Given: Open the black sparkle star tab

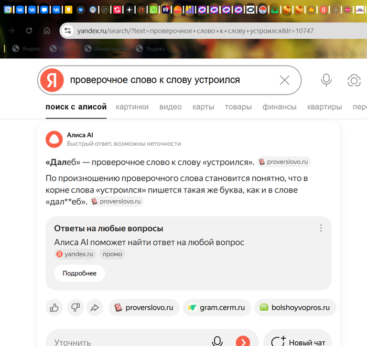Looking at the screenshot, I should (129, 9).
